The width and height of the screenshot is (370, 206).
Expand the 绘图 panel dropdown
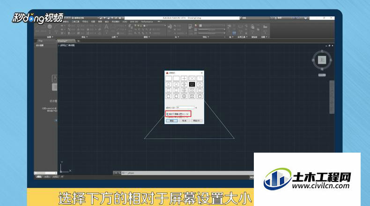click(x=50, y=37)
